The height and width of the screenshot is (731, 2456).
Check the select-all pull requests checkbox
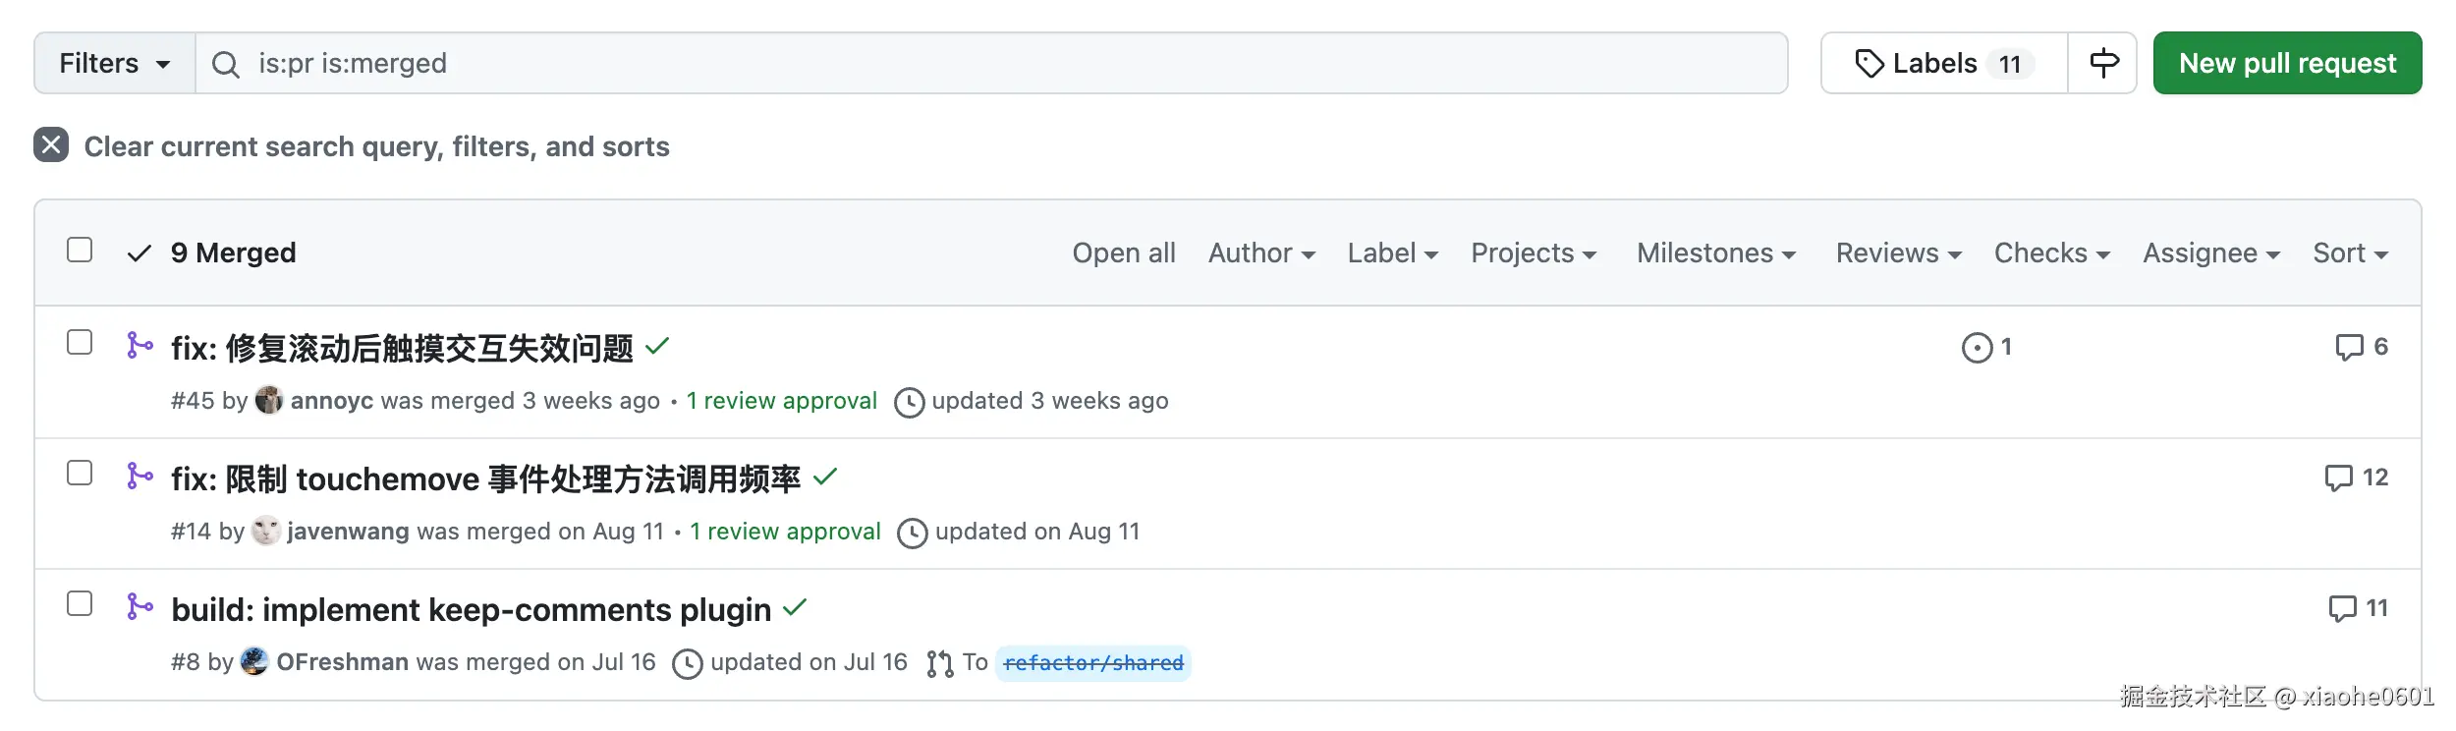pyautogui.click(x=80, y=251)
